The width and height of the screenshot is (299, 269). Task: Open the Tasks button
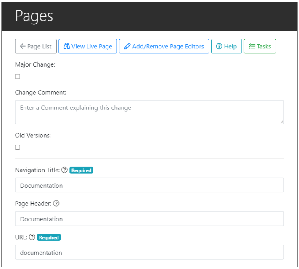(x=260, y=46)
